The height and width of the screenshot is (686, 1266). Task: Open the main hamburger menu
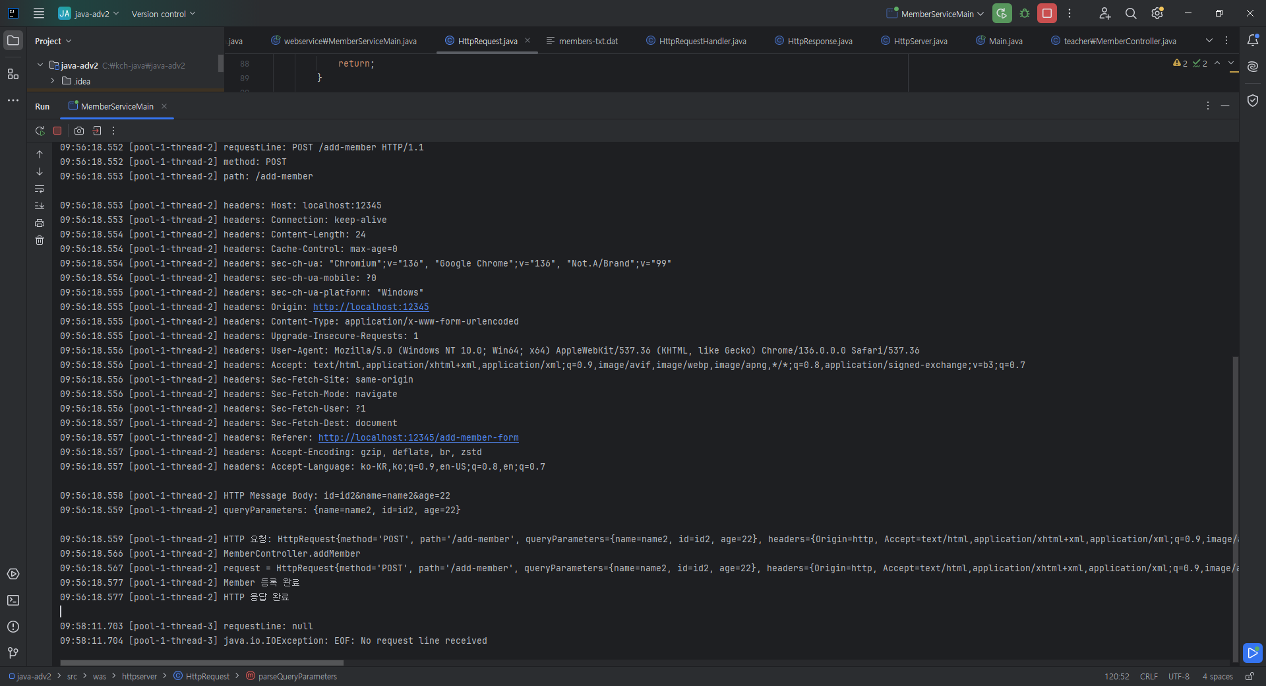39,13
